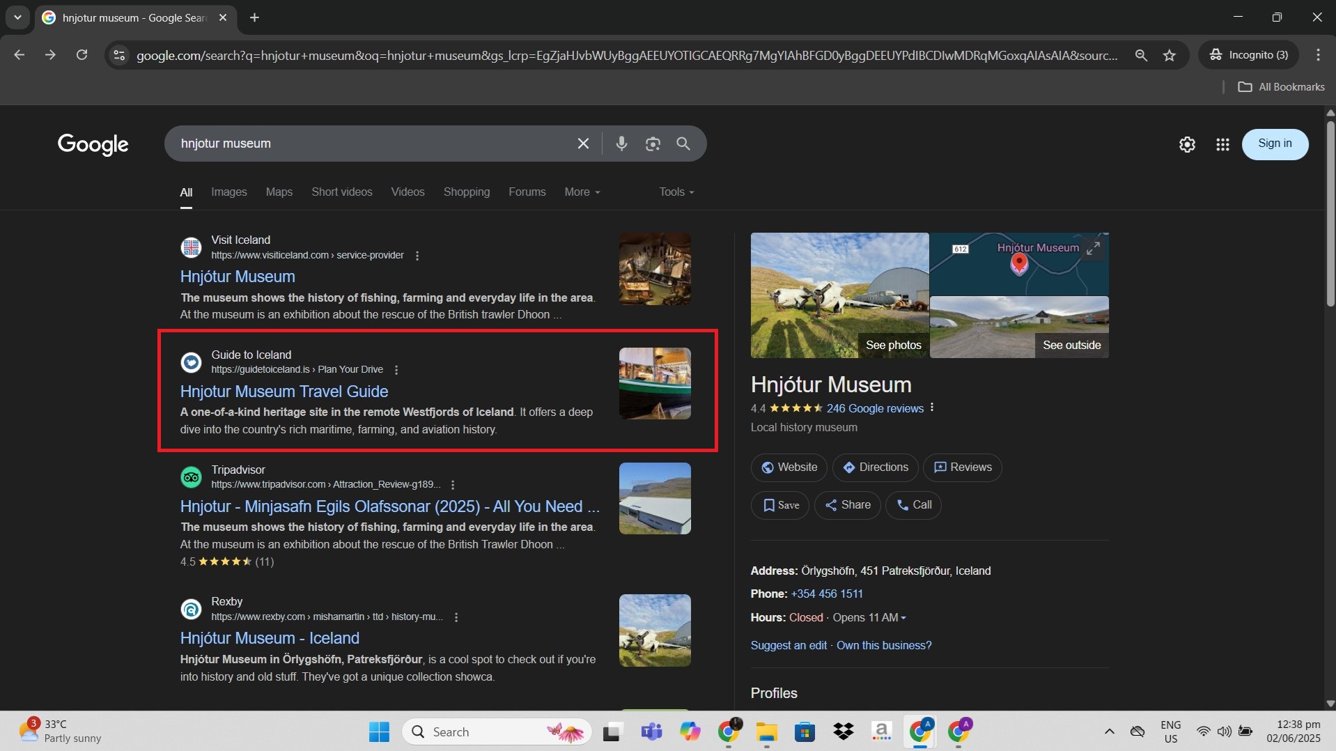Open See photos museum thumbnail
This screenshot has width=1336, height=751.
coord(839,295)
